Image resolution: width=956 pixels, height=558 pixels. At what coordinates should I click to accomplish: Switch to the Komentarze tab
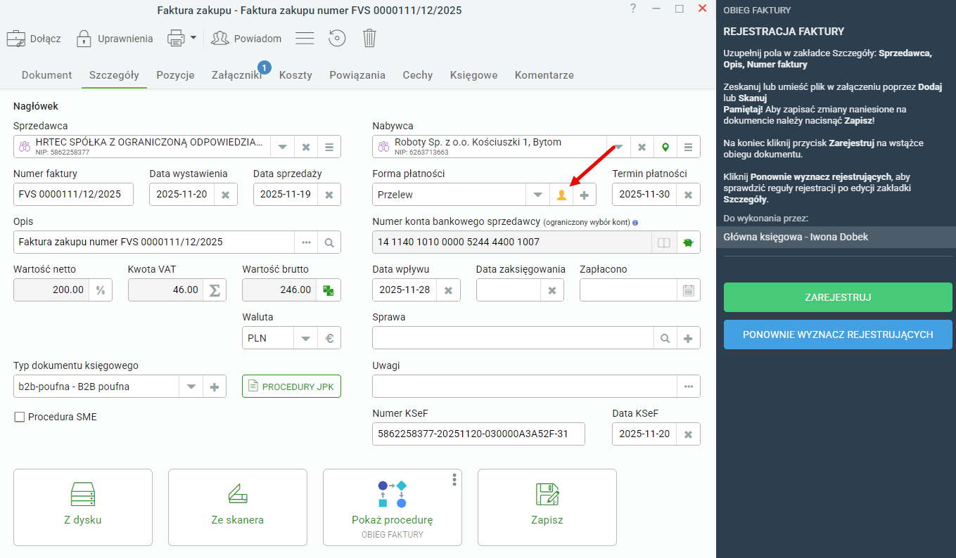tap(544, 75)
